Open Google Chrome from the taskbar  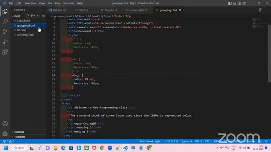(102, 148)
